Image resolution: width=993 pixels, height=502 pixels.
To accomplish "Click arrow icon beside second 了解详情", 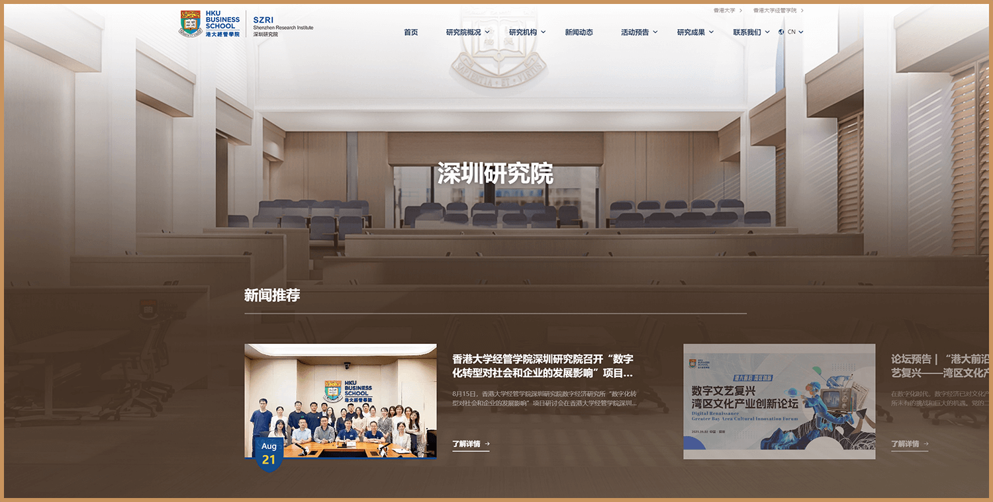I will [x=925, y=444].
